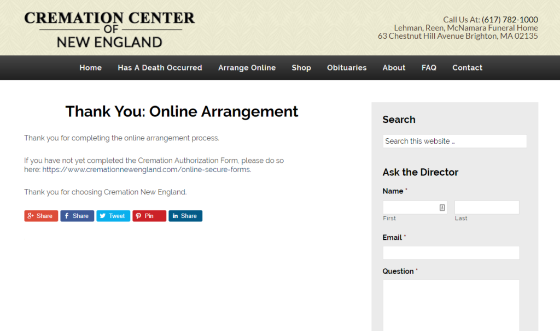Click into the First name field
560x331 pixels.
click(x=415, y=208)
